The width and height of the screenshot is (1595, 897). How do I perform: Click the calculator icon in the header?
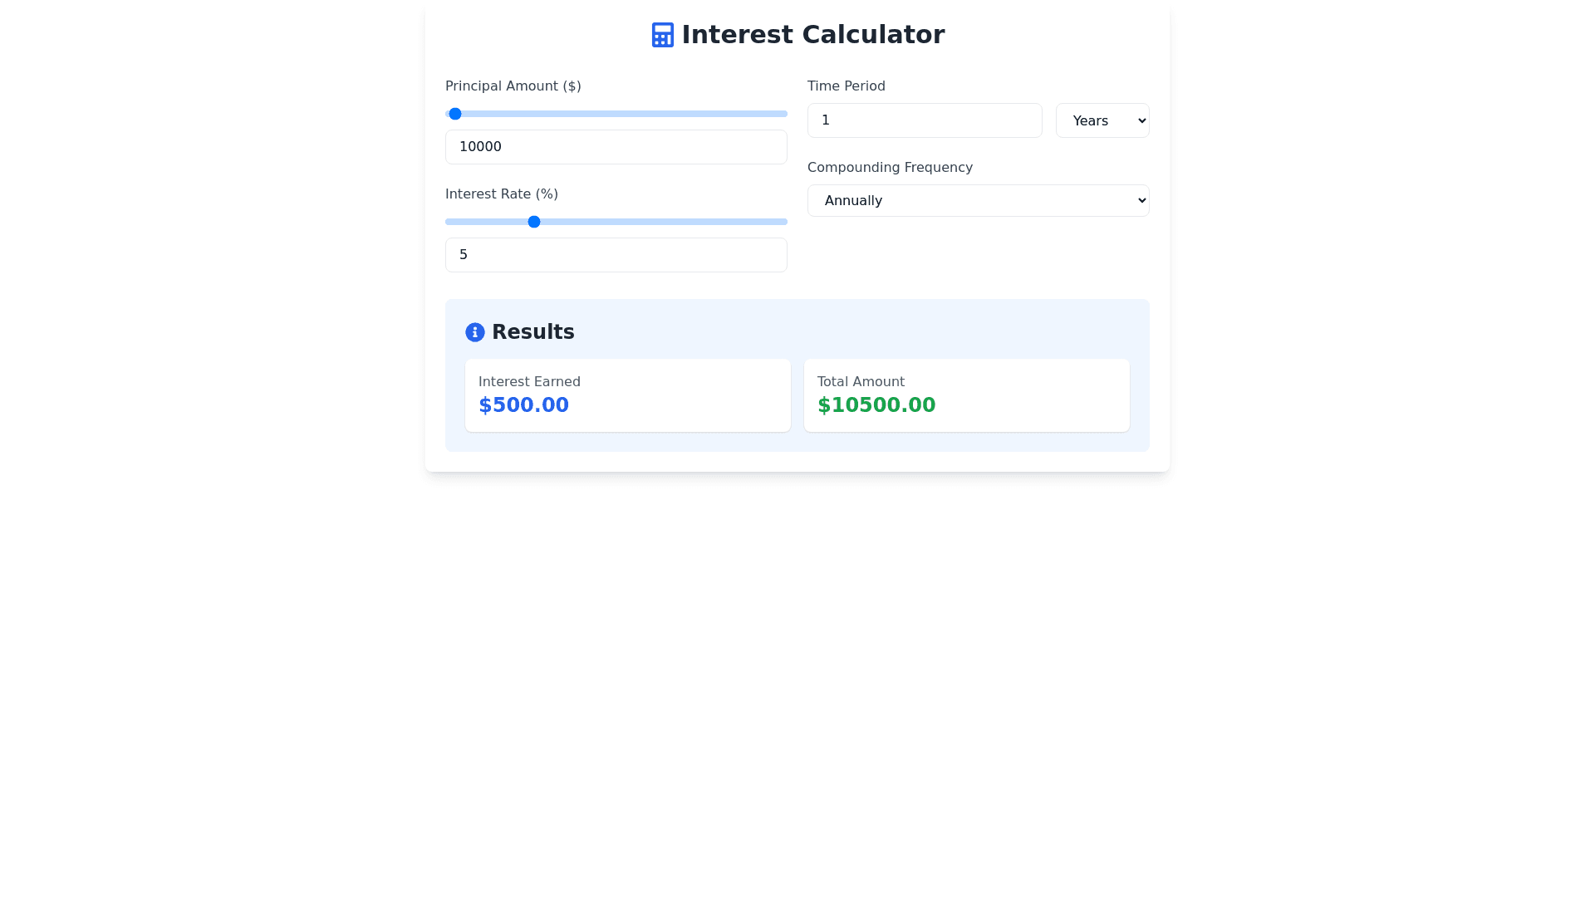pos(662,35)
